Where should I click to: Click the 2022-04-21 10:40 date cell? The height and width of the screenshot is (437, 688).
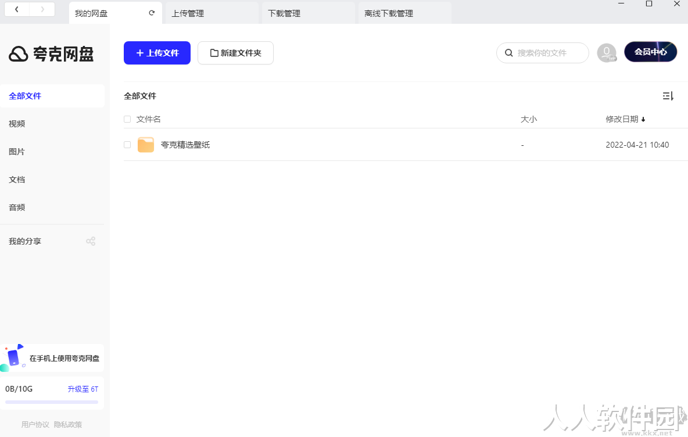637,145
